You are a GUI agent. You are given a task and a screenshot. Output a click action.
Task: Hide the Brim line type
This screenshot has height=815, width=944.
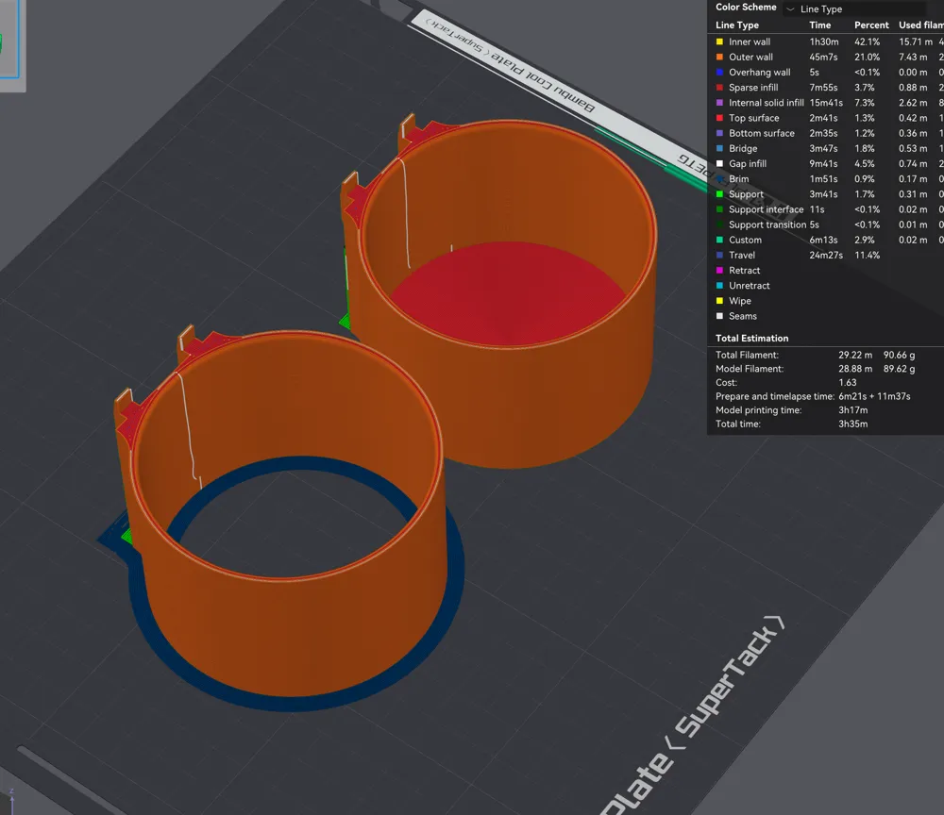coord(738,179)
